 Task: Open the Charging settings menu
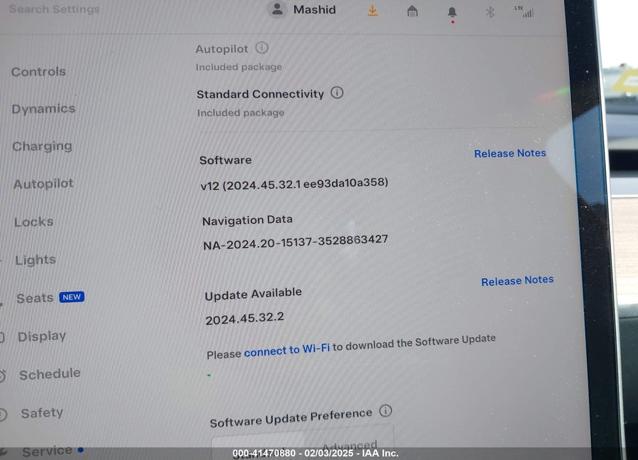(42, 146)
